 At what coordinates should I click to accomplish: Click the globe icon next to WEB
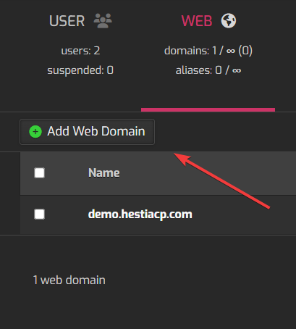click(x=229, y=21)
